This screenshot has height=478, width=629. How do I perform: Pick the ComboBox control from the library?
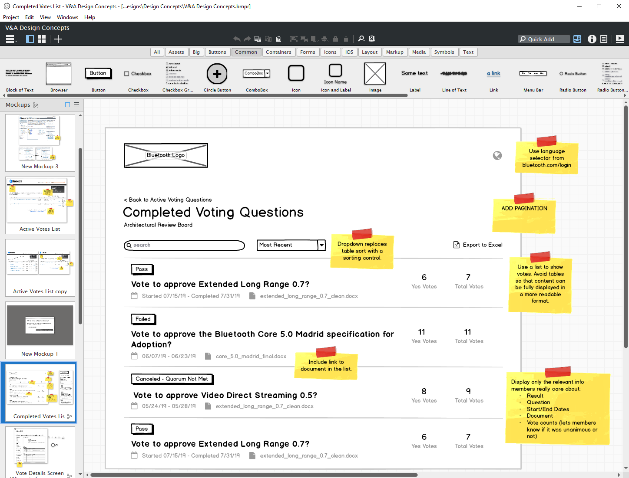[x=257, y=78]
